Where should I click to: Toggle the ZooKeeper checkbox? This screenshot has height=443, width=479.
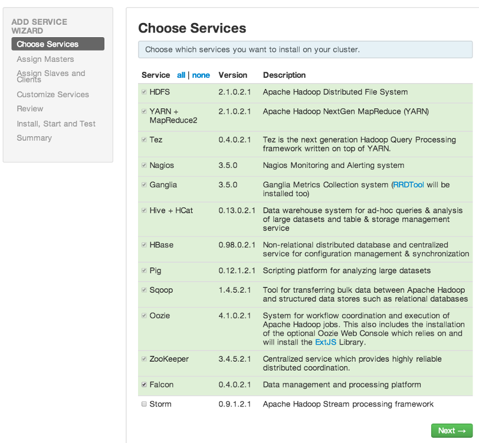[x=144, y=359]
